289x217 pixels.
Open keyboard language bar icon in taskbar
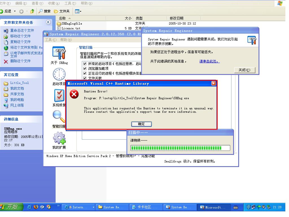click(x=236, y=207)
